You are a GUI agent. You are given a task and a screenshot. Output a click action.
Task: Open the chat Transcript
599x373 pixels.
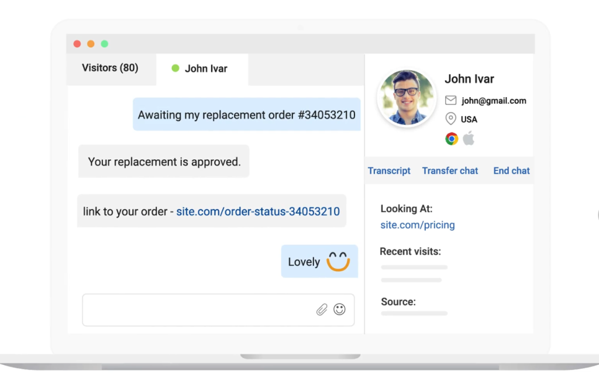point(389,171)
